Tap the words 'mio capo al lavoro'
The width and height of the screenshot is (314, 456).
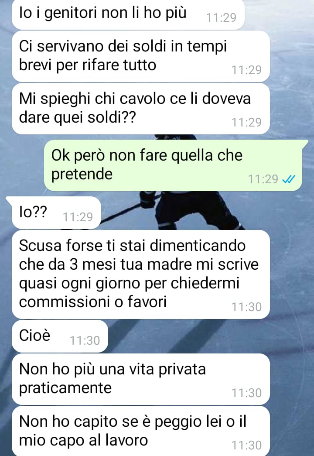[x=83, y=440]
